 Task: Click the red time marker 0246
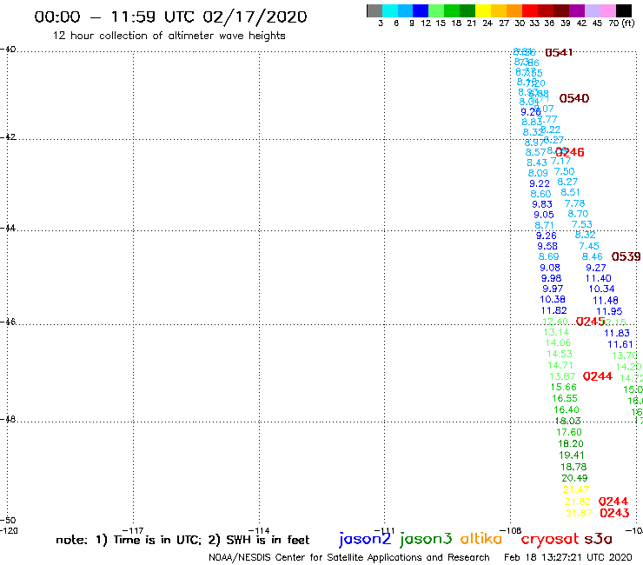(x=570, y=152)
